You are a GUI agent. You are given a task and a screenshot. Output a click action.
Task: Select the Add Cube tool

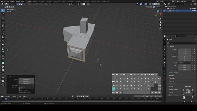[x=3, y=41]
